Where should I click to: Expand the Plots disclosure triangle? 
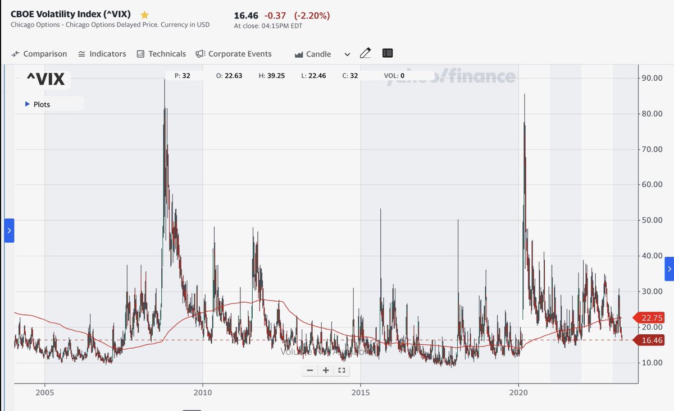[x=27, y=104]
